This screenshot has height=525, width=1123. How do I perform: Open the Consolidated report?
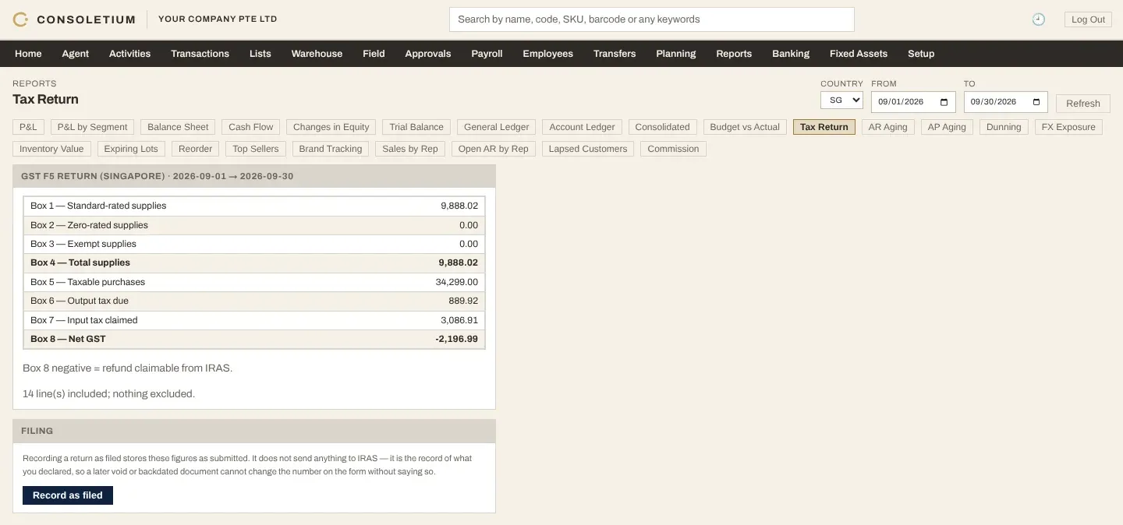point(662,127)
